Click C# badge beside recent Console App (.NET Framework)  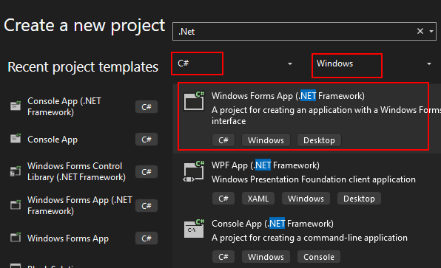[147, 107]
